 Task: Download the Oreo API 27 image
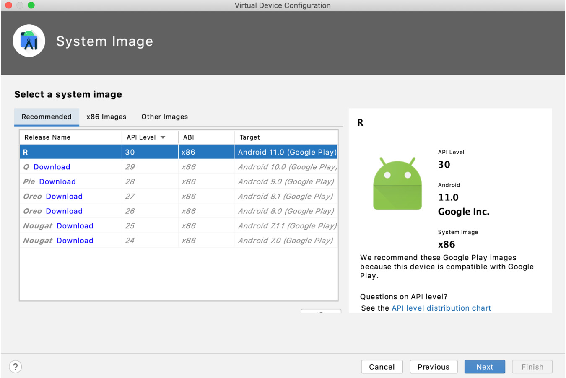(x=64, y=196)
